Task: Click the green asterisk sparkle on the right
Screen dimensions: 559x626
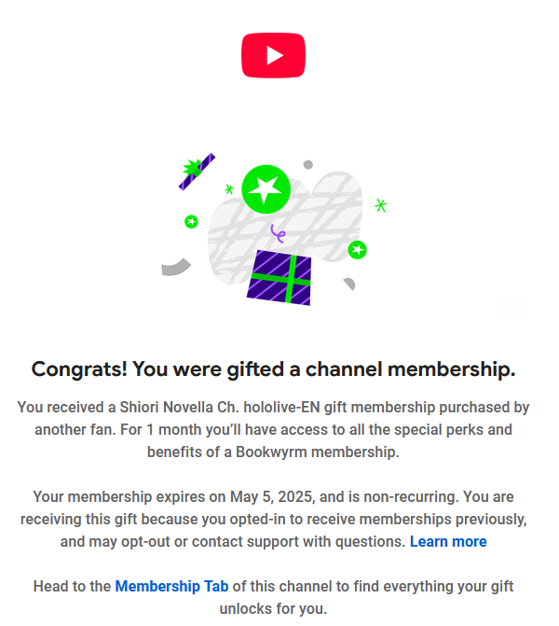Action: click(381, 205)
